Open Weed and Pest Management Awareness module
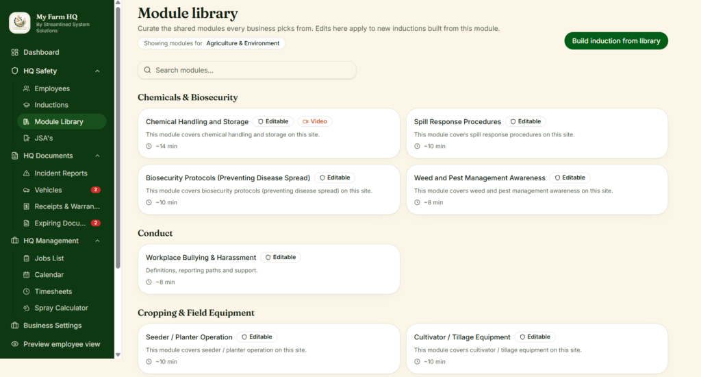Screen dimensions: 701x377 coord(537,189)
